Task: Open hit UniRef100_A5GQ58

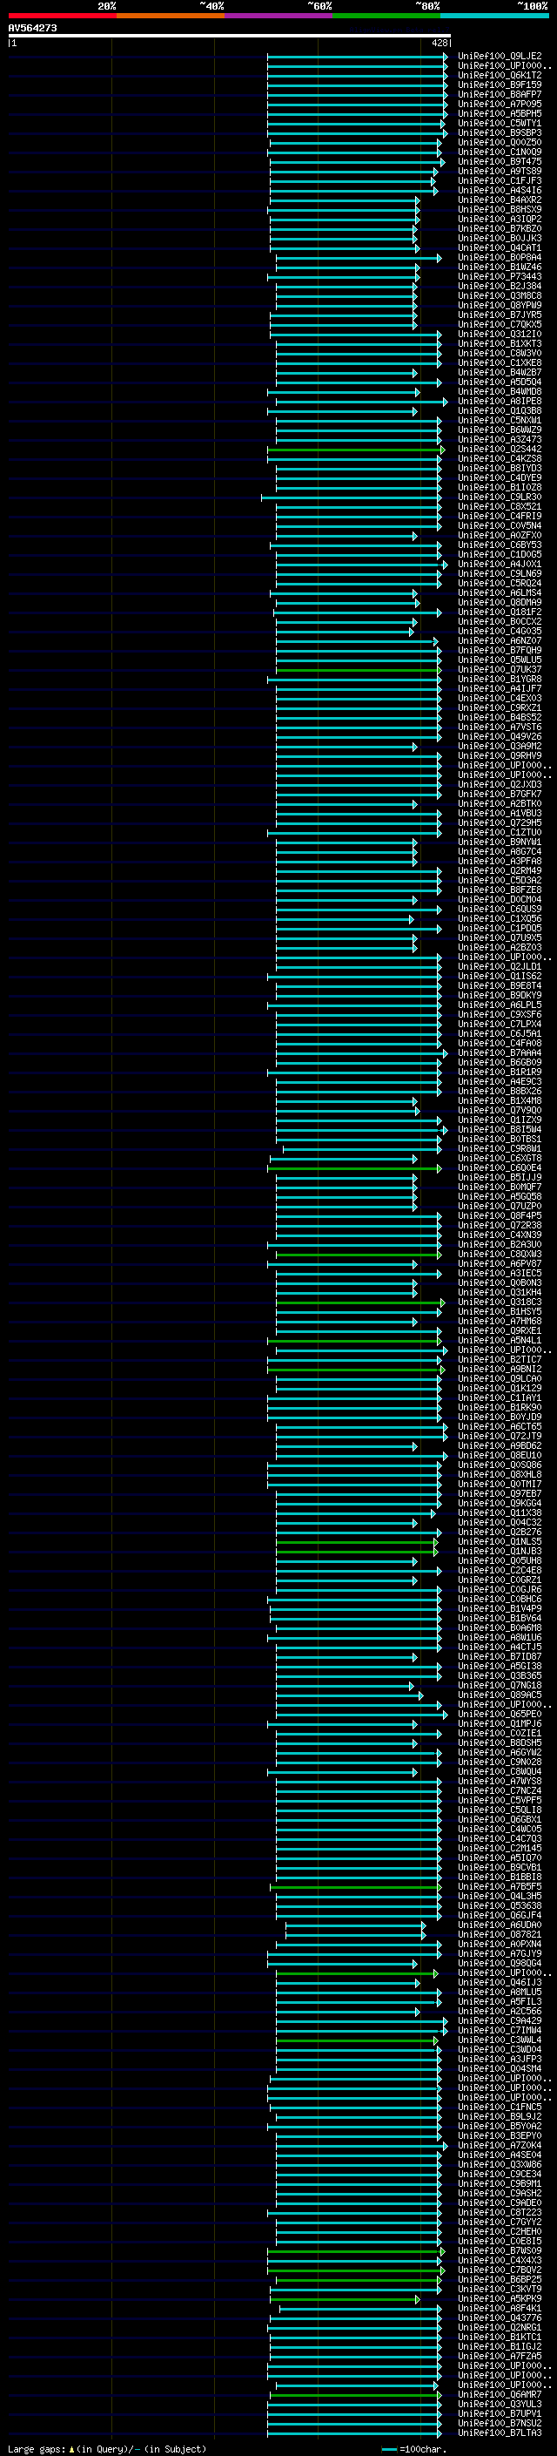Action: (499, 1196)
